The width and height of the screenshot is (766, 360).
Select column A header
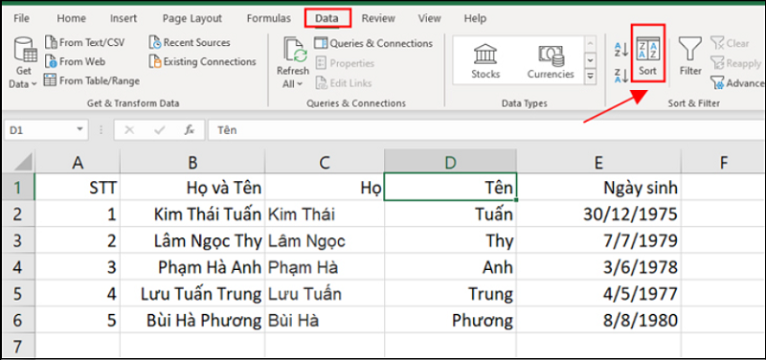(x=78, y=162)
